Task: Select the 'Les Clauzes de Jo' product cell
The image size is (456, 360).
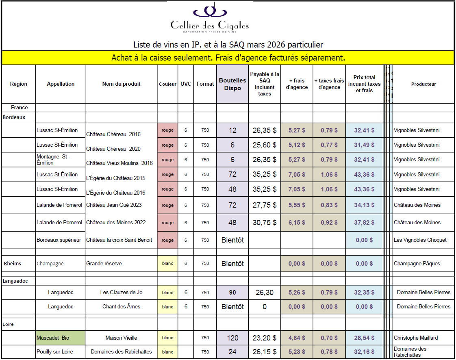Action: [x=121, y=292]
